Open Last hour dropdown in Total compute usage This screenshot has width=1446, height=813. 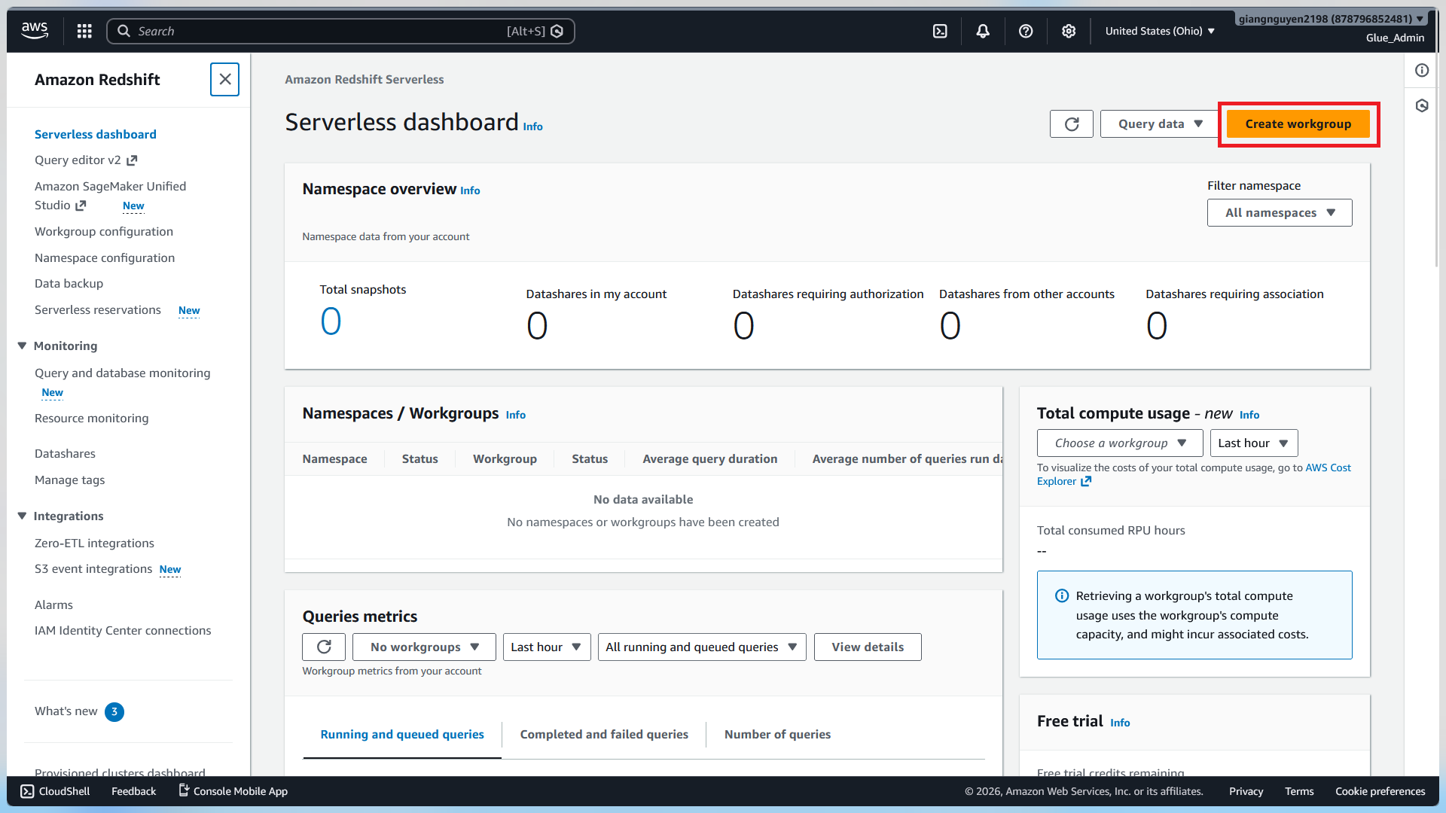[1254, 443]
